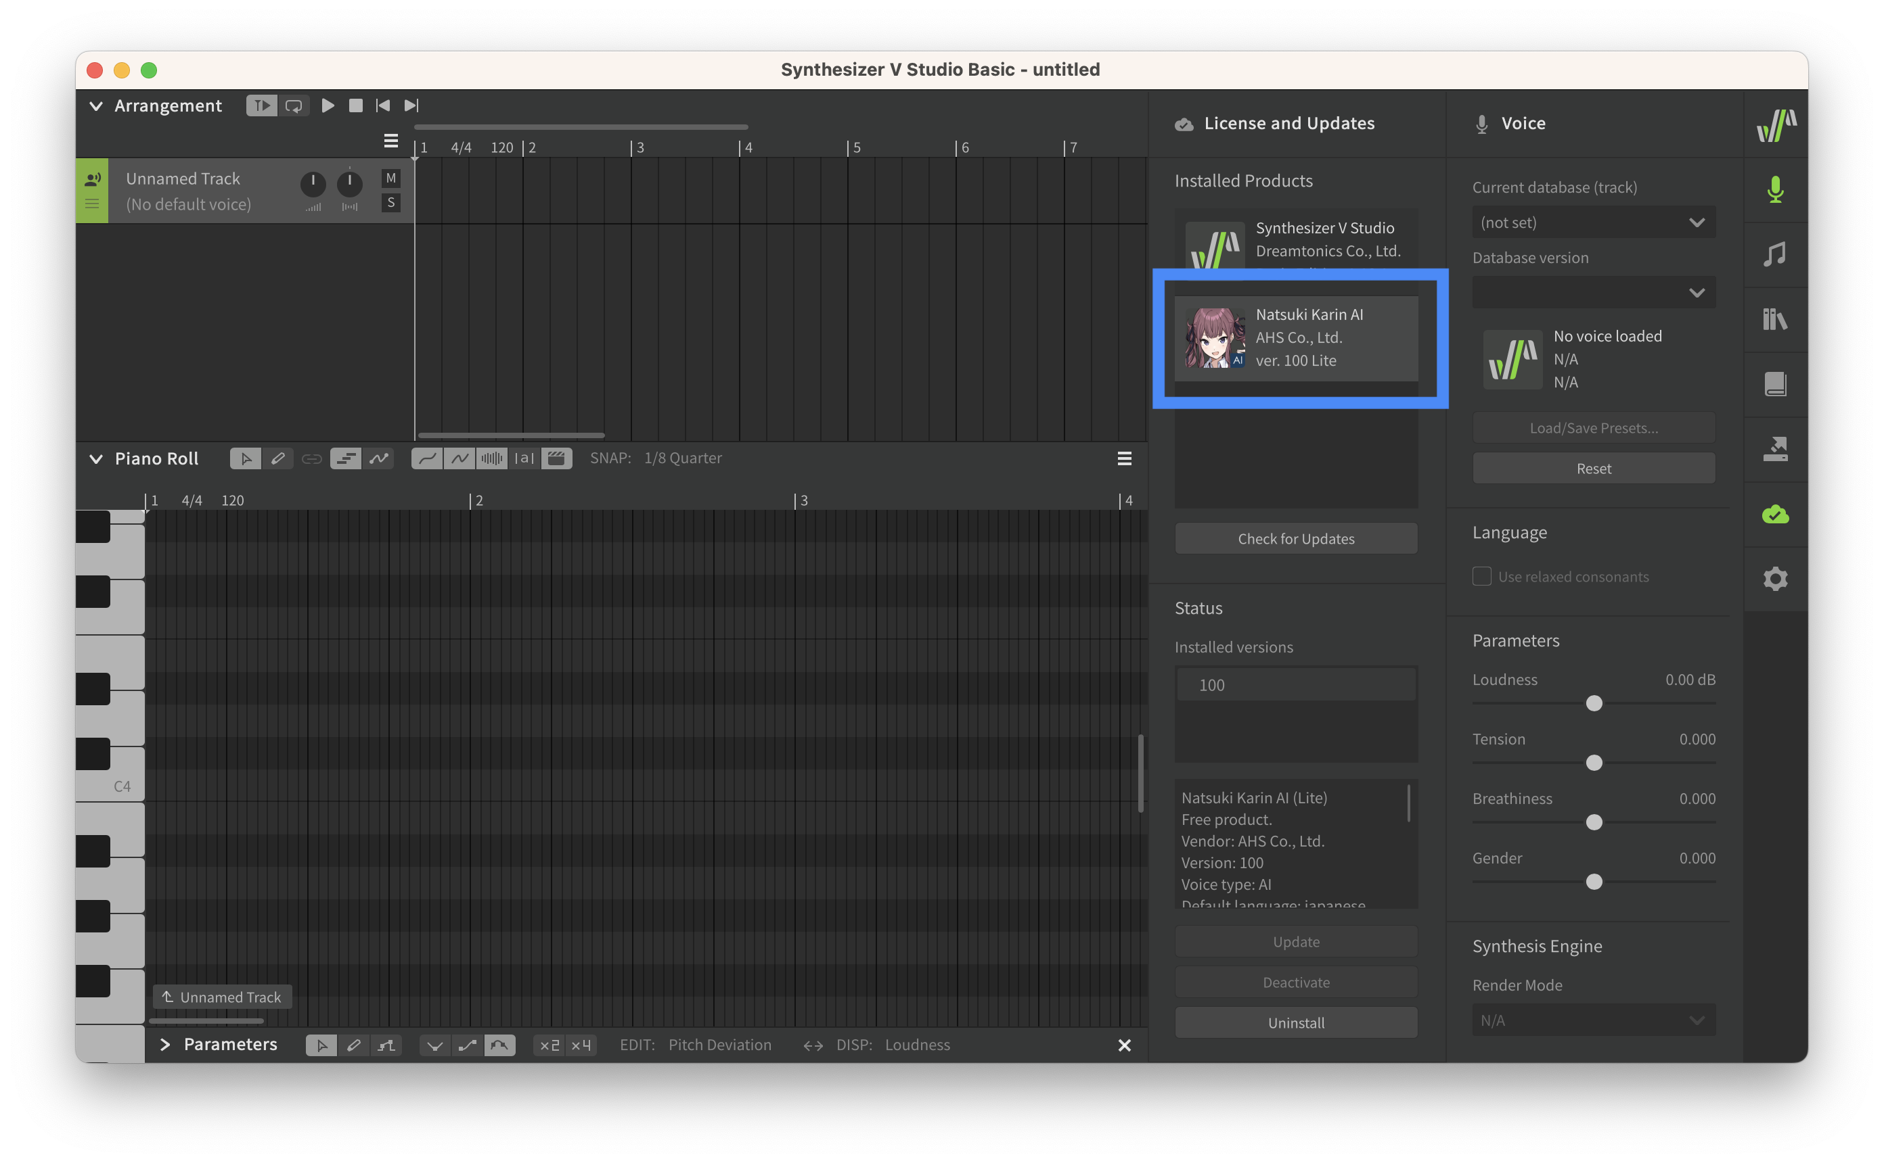Open the Note Properties music note sidebar icon
Image resolution: width=1884 pixels, height=1163 pixels.
(x=1775, y=254)
